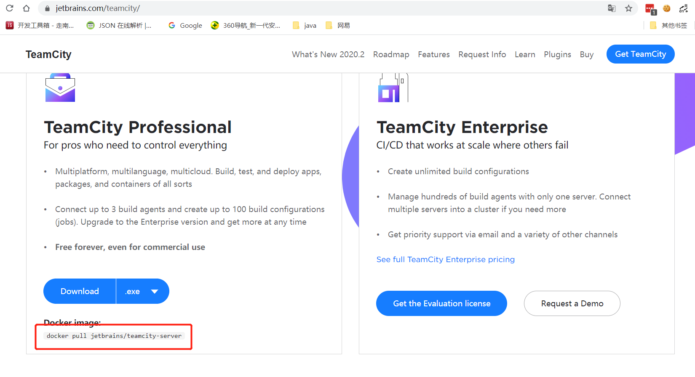Image resolution: width=695 pixels, height=377 pixels.
Task: Click the TeamCity logo
Action: 48,54
